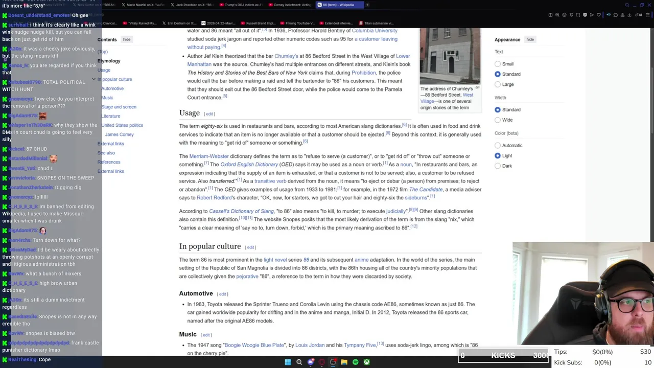Click the pinboard pin icon in toolbar
Viewport: 654px width, 368px height.
571,15
